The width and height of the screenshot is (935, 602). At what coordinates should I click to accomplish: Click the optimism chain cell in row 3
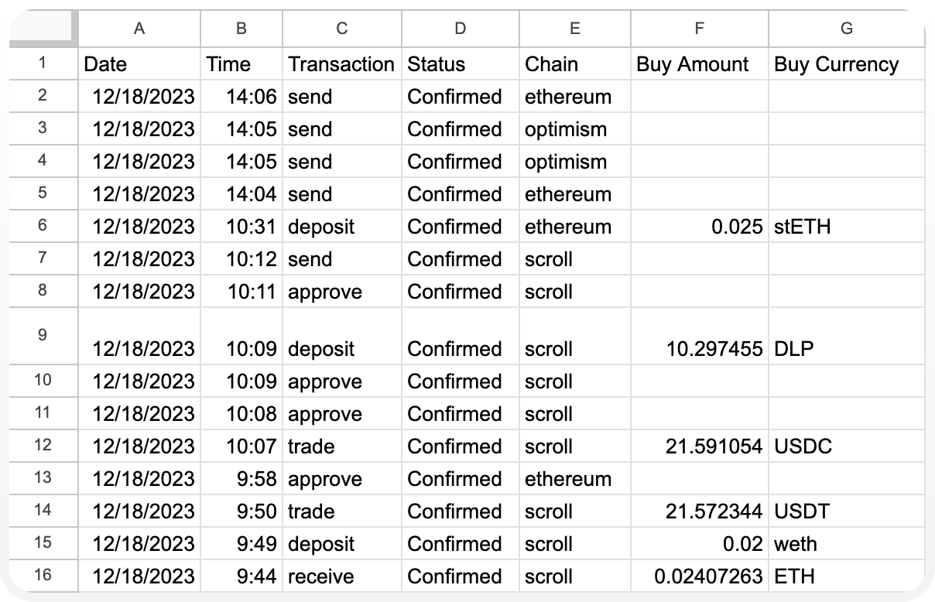[574, 129]
